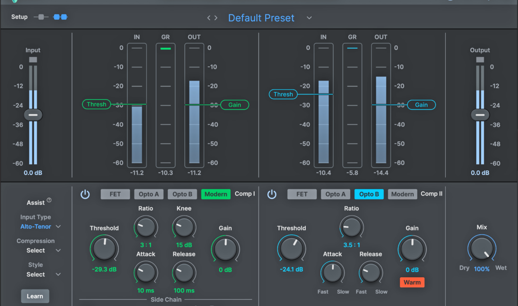Screen dimensions: 518x306
Task: Click the -14.4 OUT reading in Comp II
Action: pos(381,173)
